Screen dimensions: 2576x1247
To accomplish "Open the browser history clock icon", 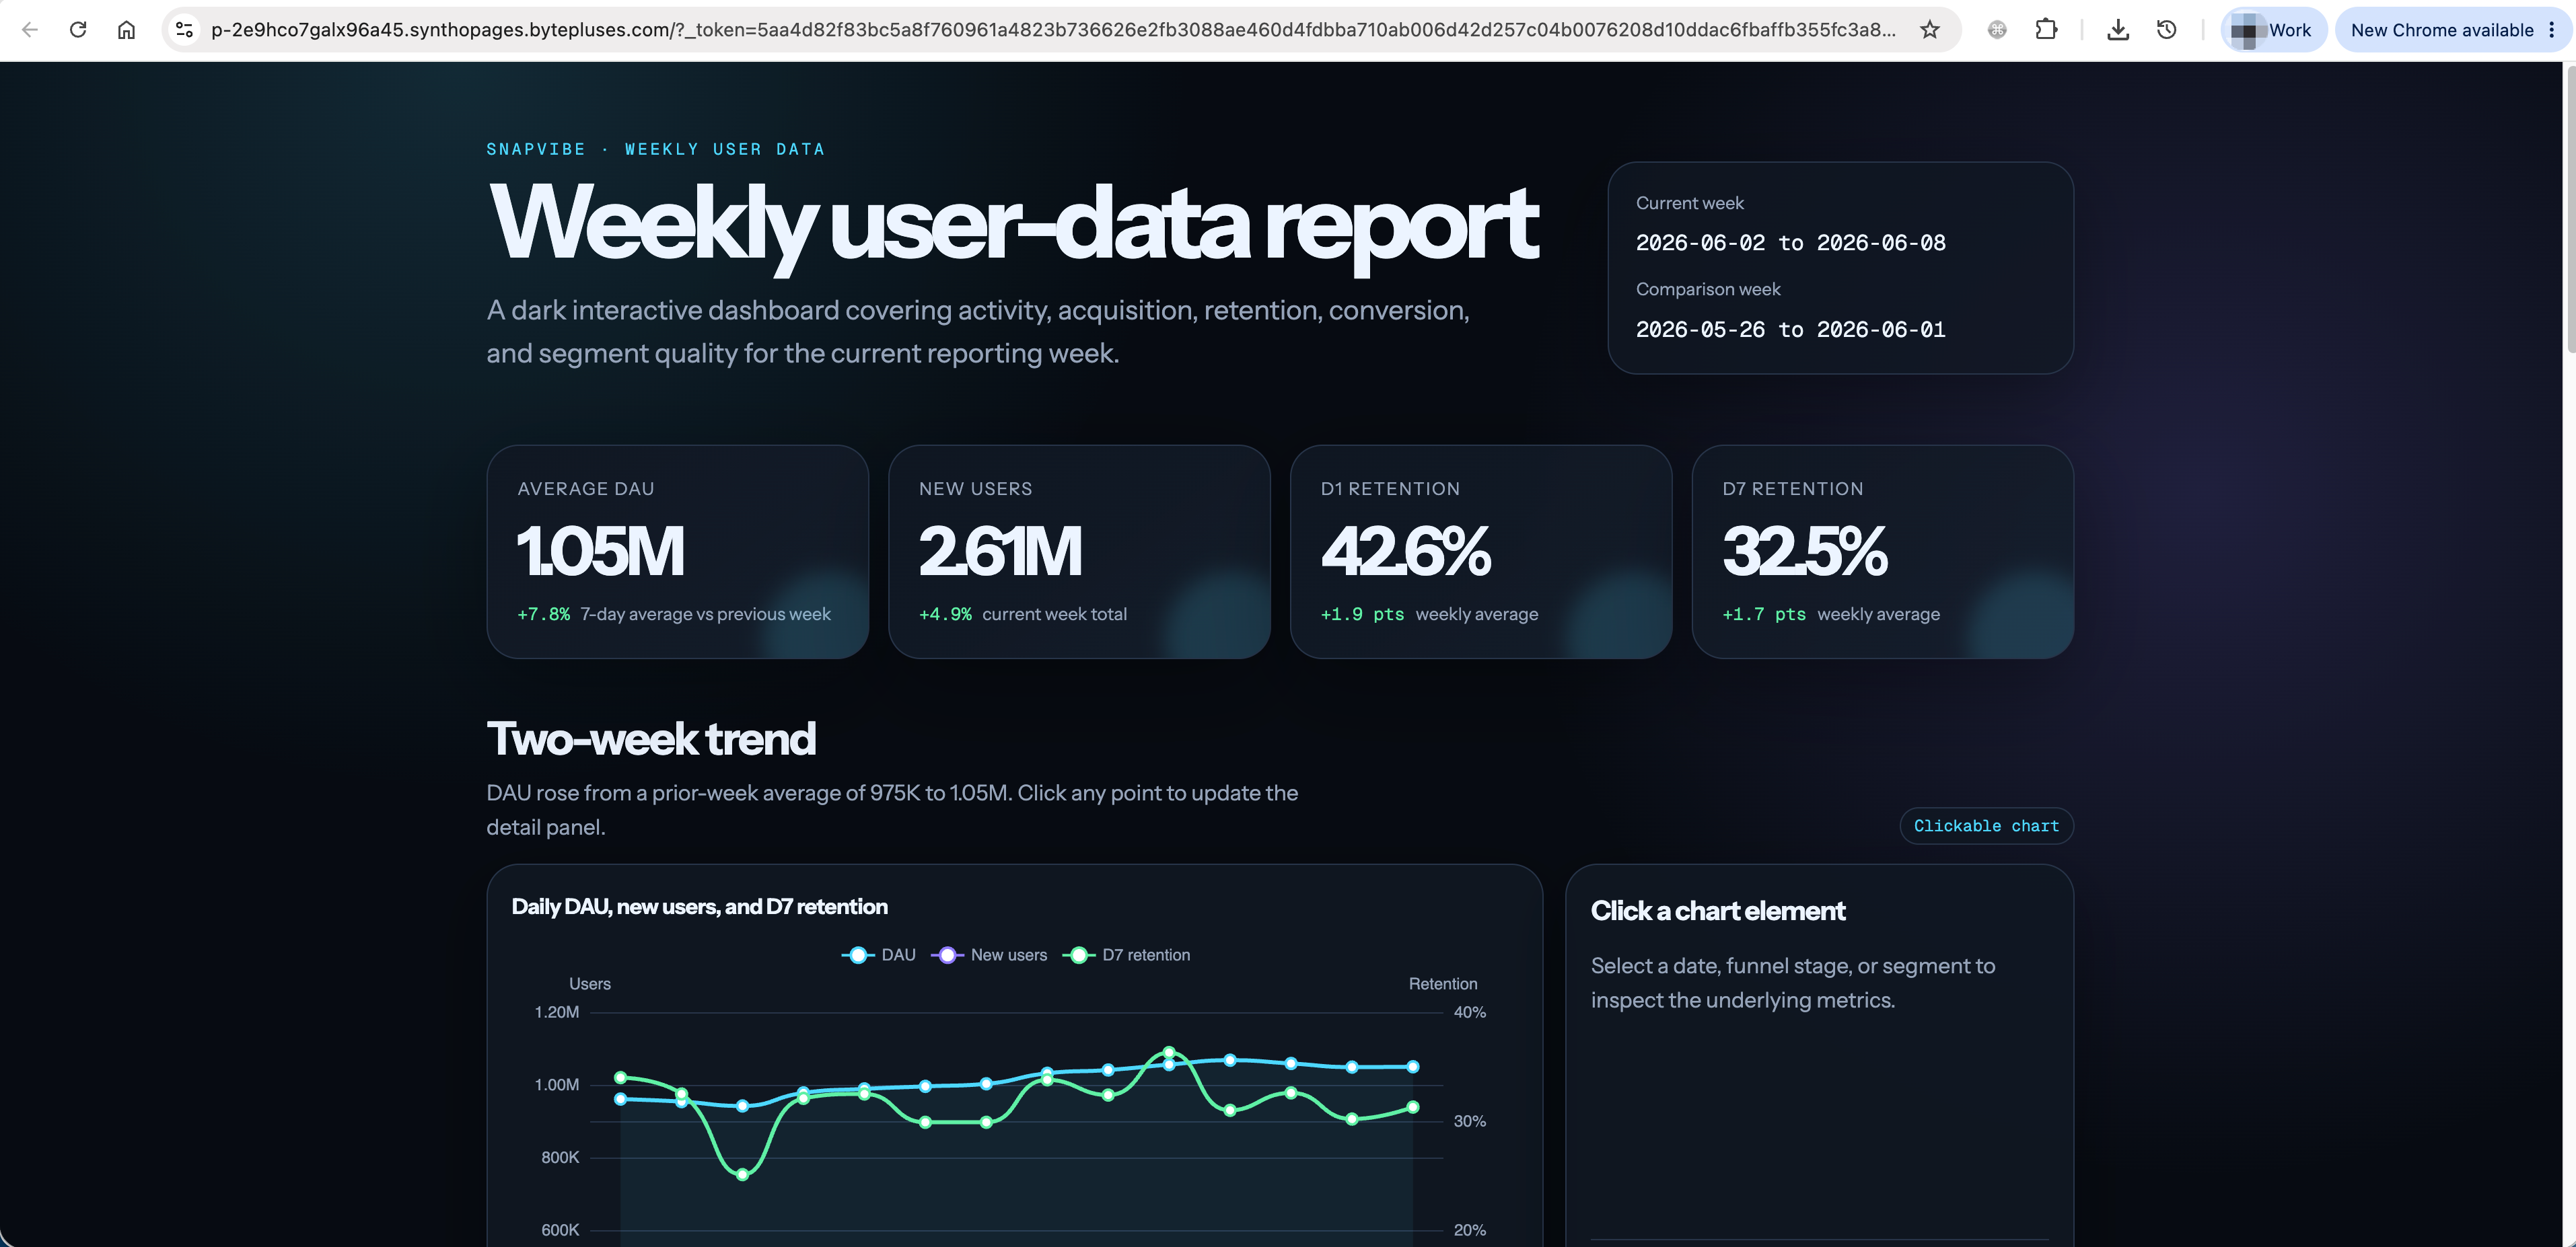I will (2166, 30).
